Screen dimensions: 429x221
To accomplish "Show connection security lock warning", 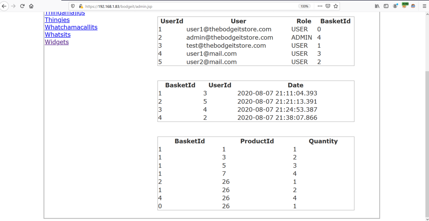I will click(80, 6).
